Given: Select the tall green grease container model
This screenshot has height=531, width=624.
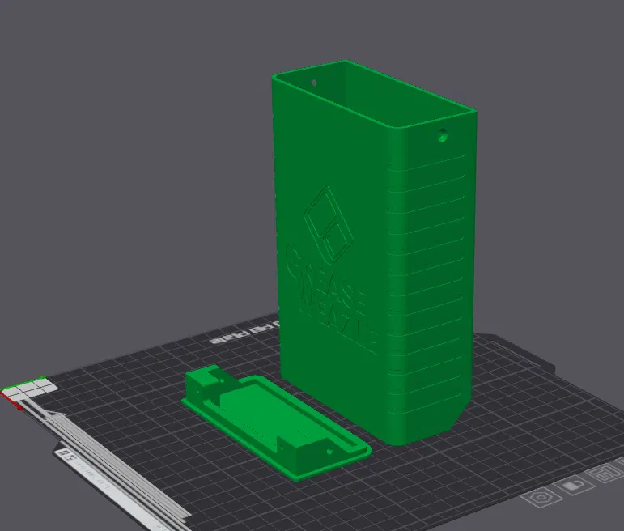Looking at the screenshot, I should point(374,253).
